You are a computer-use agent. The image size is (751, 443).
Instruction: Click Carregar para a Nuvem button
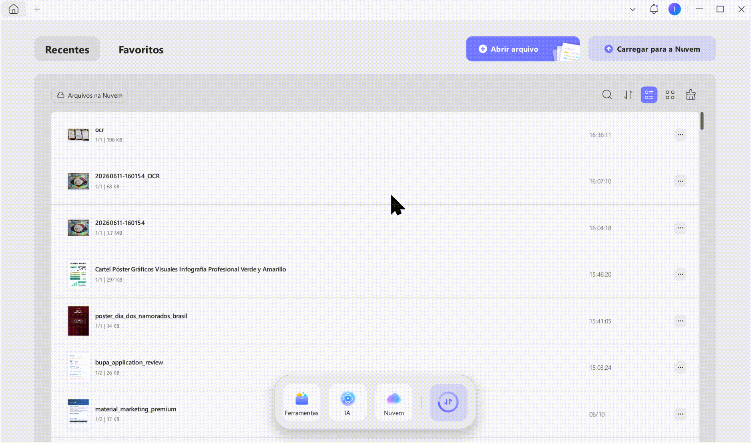click(x=652, y=49)
